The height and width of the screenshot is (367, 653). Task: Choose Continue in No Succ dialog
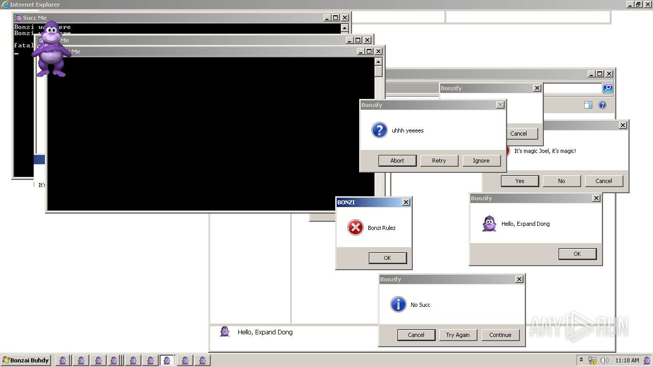pos(500,335)
